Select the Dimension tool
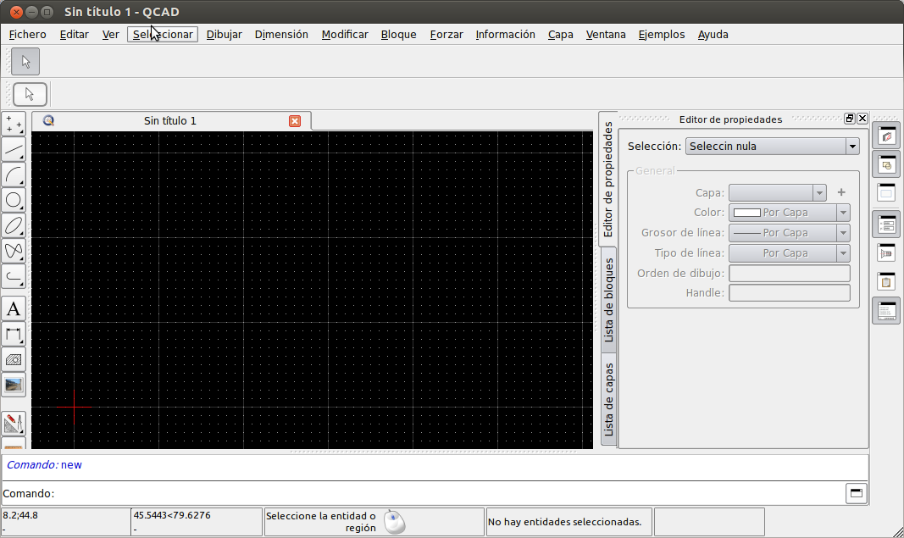 click(14, 334)
